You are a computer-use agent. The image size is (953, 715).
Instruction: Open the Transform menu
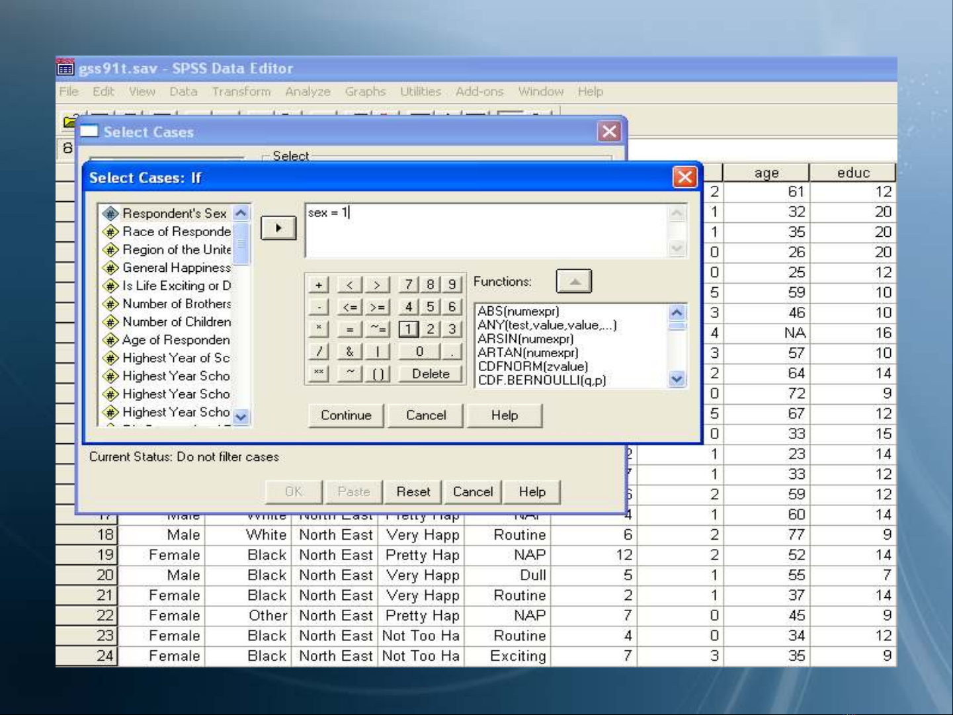tap(241, 92)
